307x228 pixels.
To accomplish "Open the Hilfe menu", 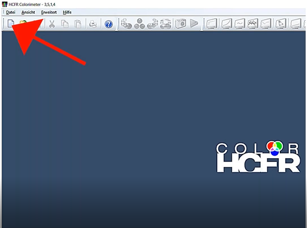I will 67,12.
